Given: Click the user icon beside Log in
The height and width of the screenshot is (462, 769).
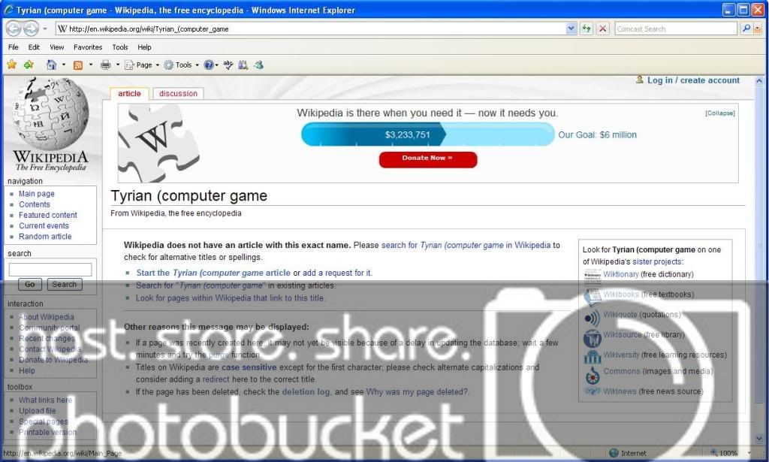Looking at the screenshot, I should [x=640, y=80].
